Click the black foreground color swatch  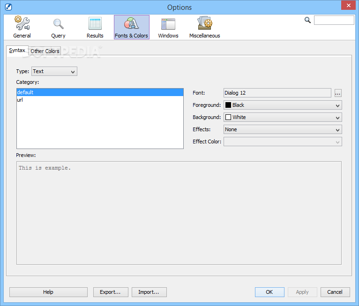pyautogui.click(x=228, y=105)
